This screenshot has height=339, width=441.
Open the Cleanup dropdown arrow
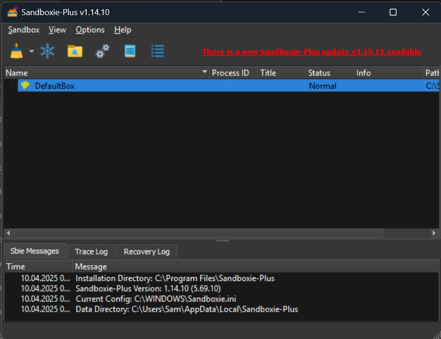pyautogui.click(x=32, y=51)
